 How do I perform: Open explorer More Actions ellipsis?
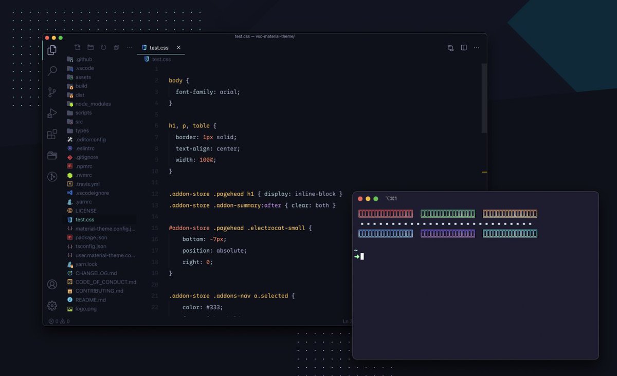tap(129, 47)
